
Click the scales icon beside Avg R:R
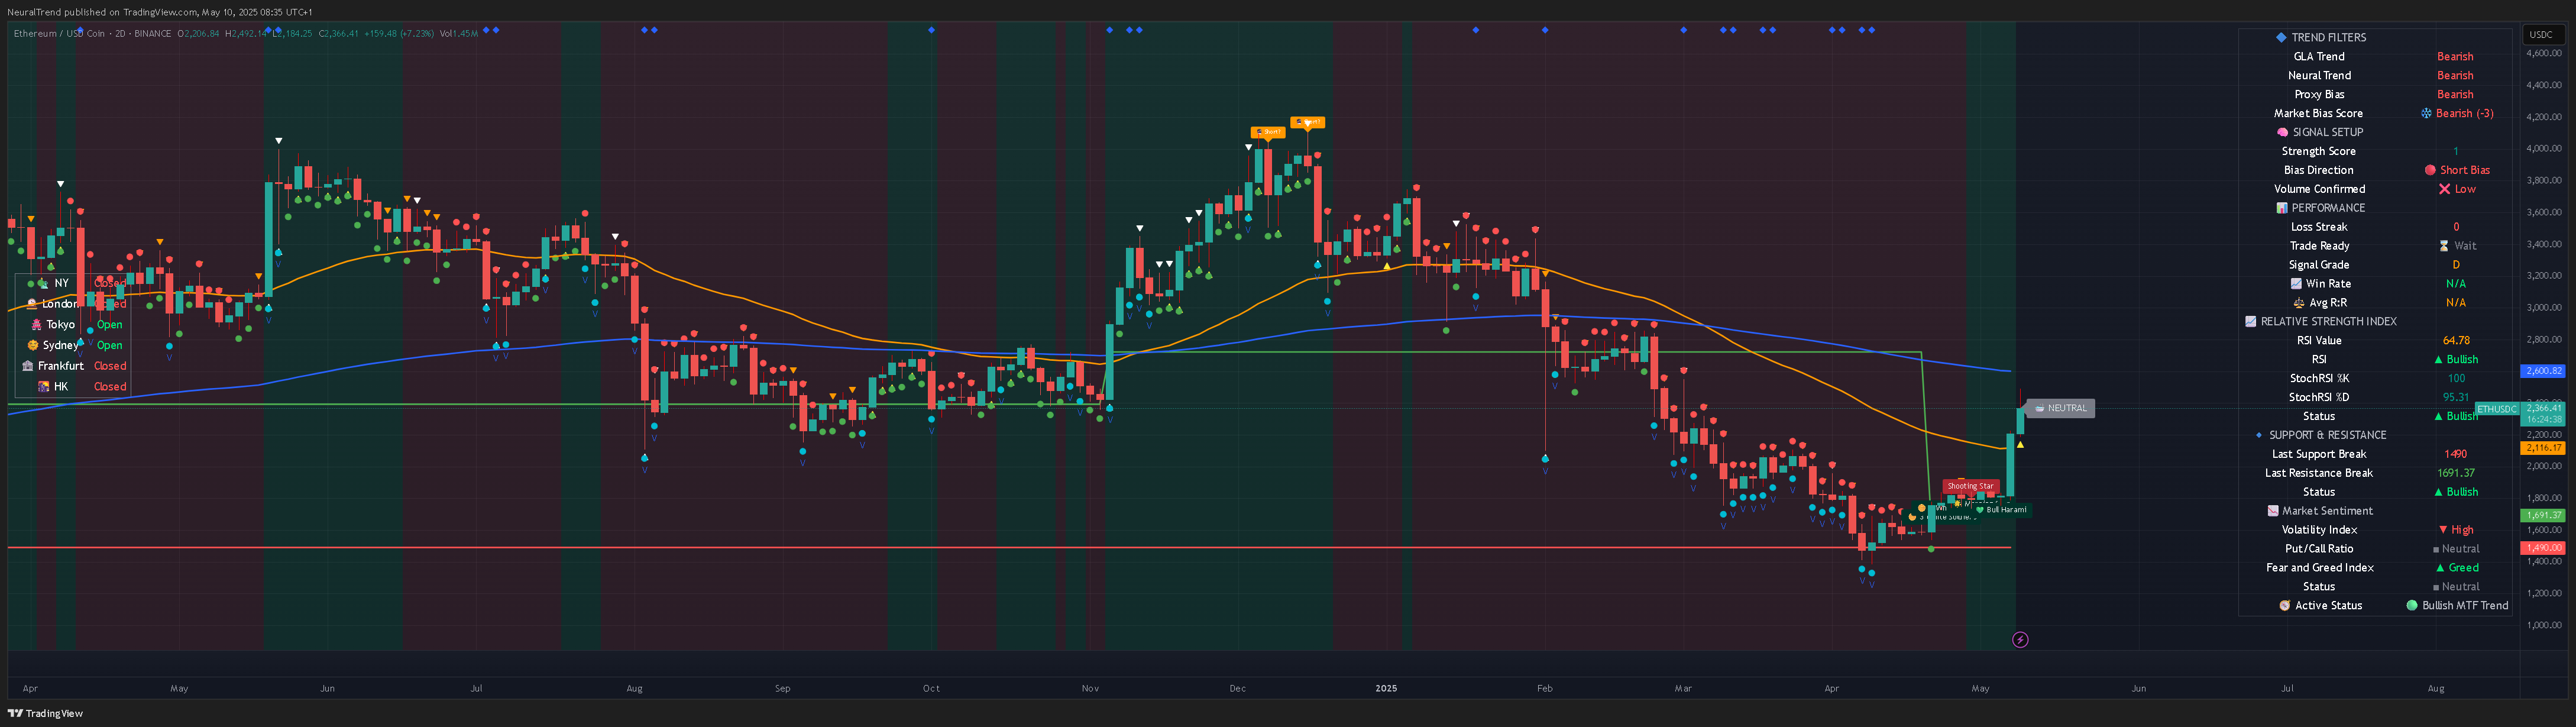tap(2299, 303)
